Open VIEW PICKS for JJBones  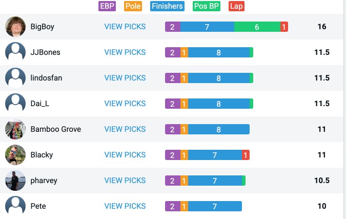(x=125, y=52)
